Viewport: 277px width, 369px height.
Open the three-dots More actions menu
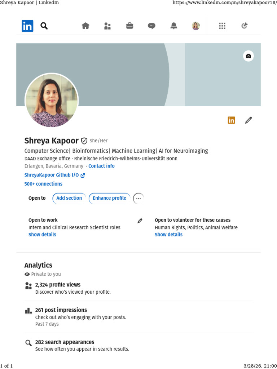point(138,199)
